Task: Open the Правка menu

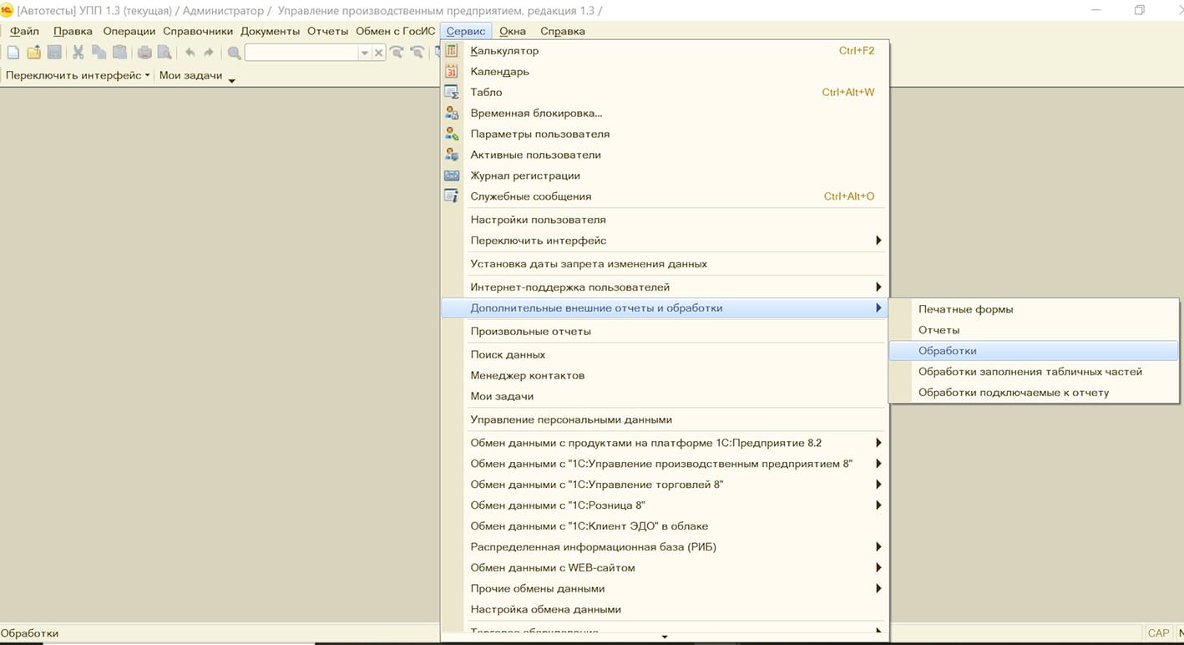Action: [73, 31]
